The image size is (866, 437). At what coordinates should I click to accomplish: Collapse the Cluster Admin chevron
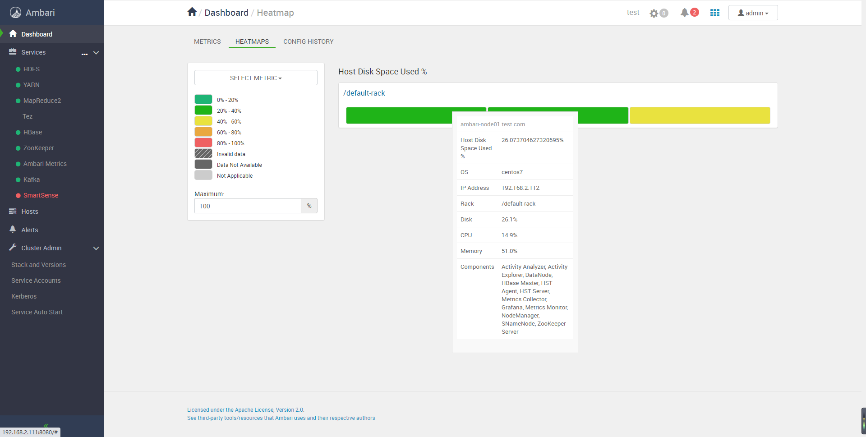pyautogui.click(x=96, y=248)
